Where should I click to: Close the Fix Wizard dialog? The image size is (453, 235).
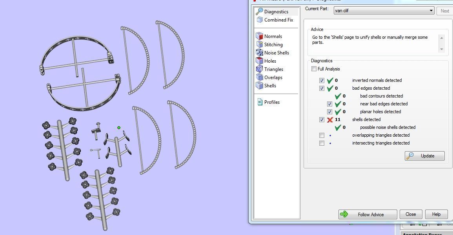pos(411,214)
